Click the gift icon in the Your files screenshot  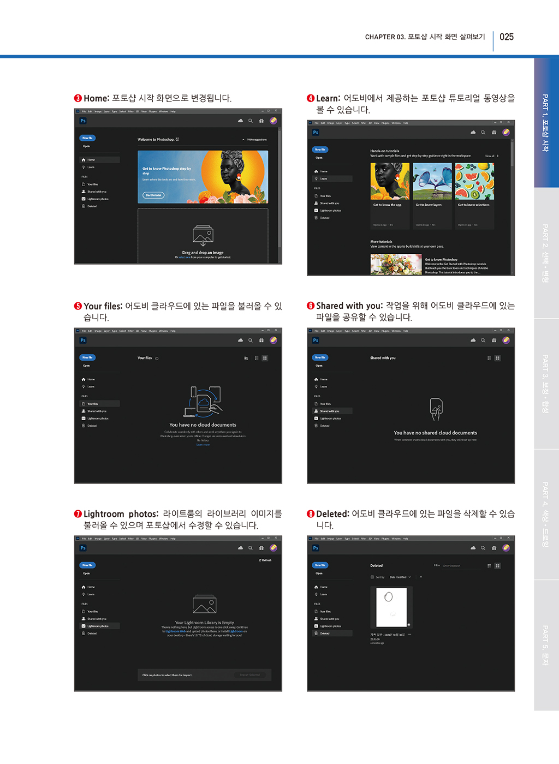click(x=261, y=340)
